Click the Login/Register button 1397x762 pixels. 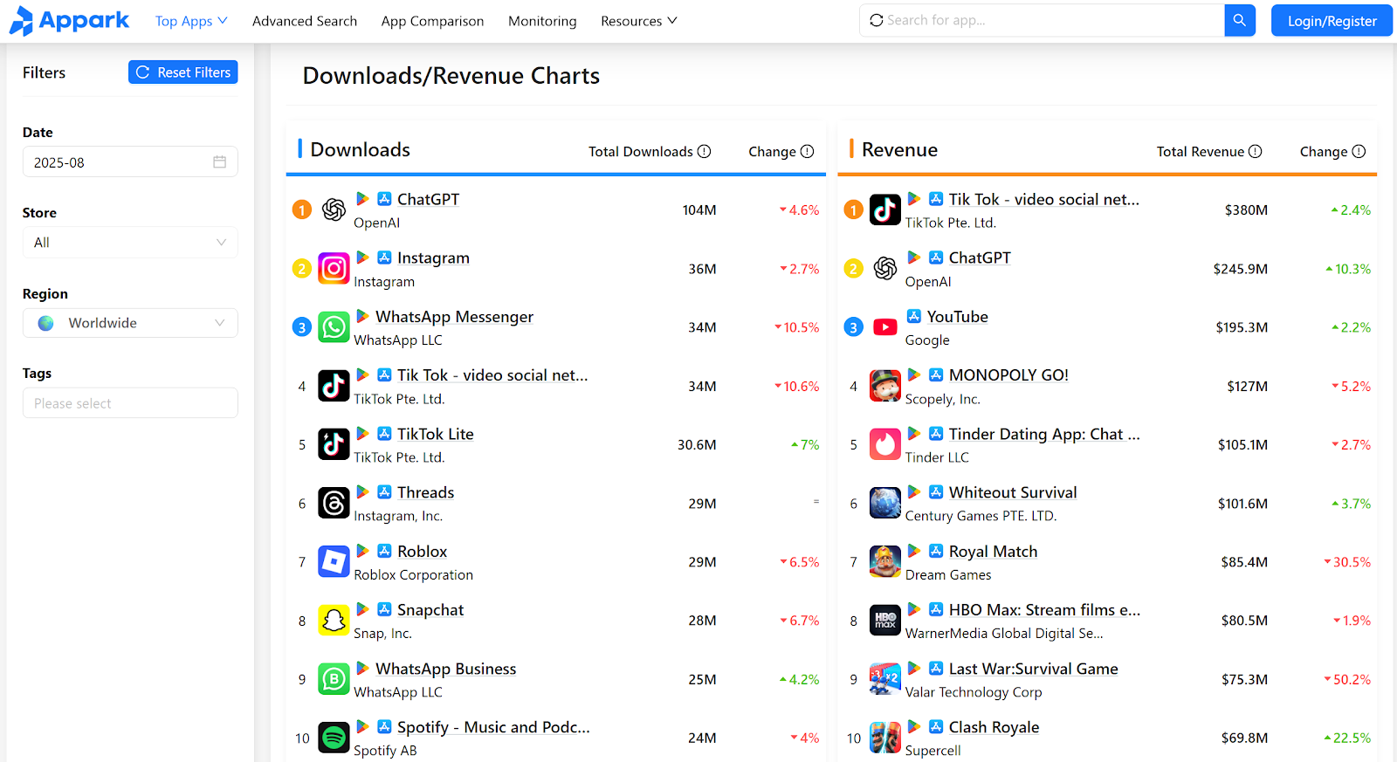(x=1332, y=21)
